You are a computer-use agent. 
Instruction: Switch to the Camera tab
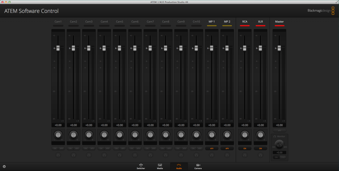[x=198, y=166]
